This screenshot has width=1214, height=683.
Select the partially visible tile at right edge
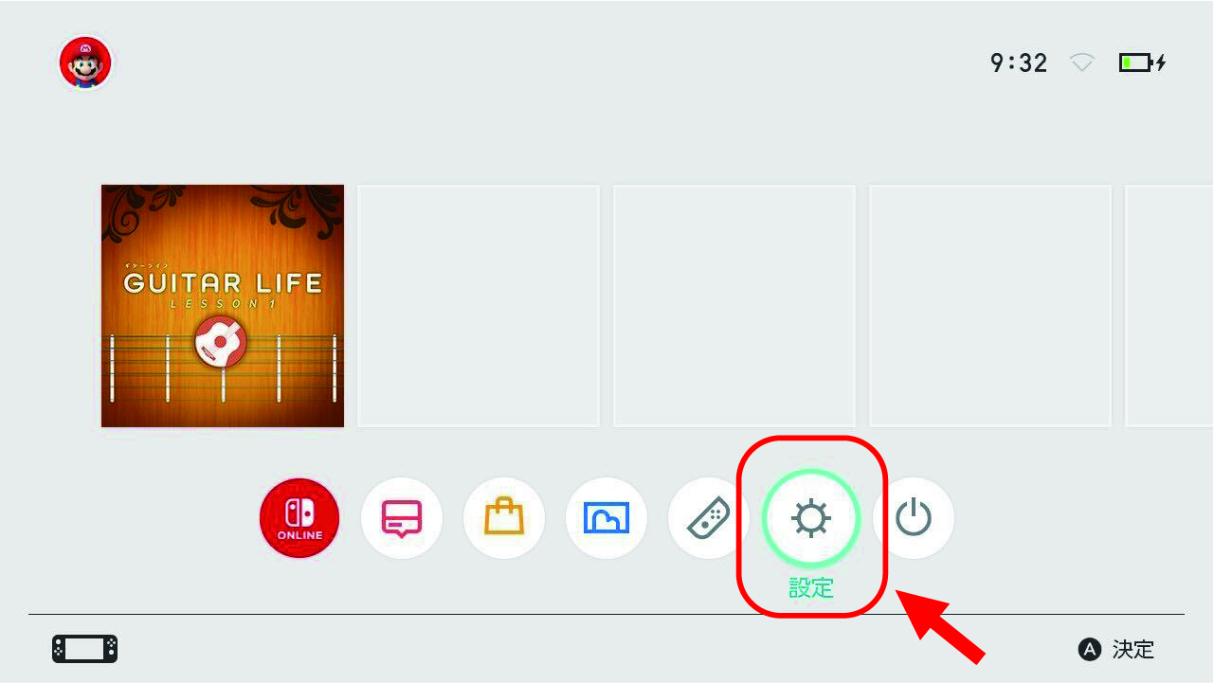pos(1169,306)
